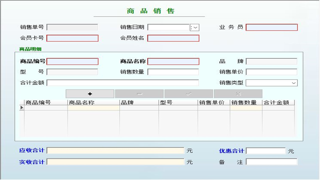
Task: Click the confirm (✓) checkmark button
Action: click(188, 93)
